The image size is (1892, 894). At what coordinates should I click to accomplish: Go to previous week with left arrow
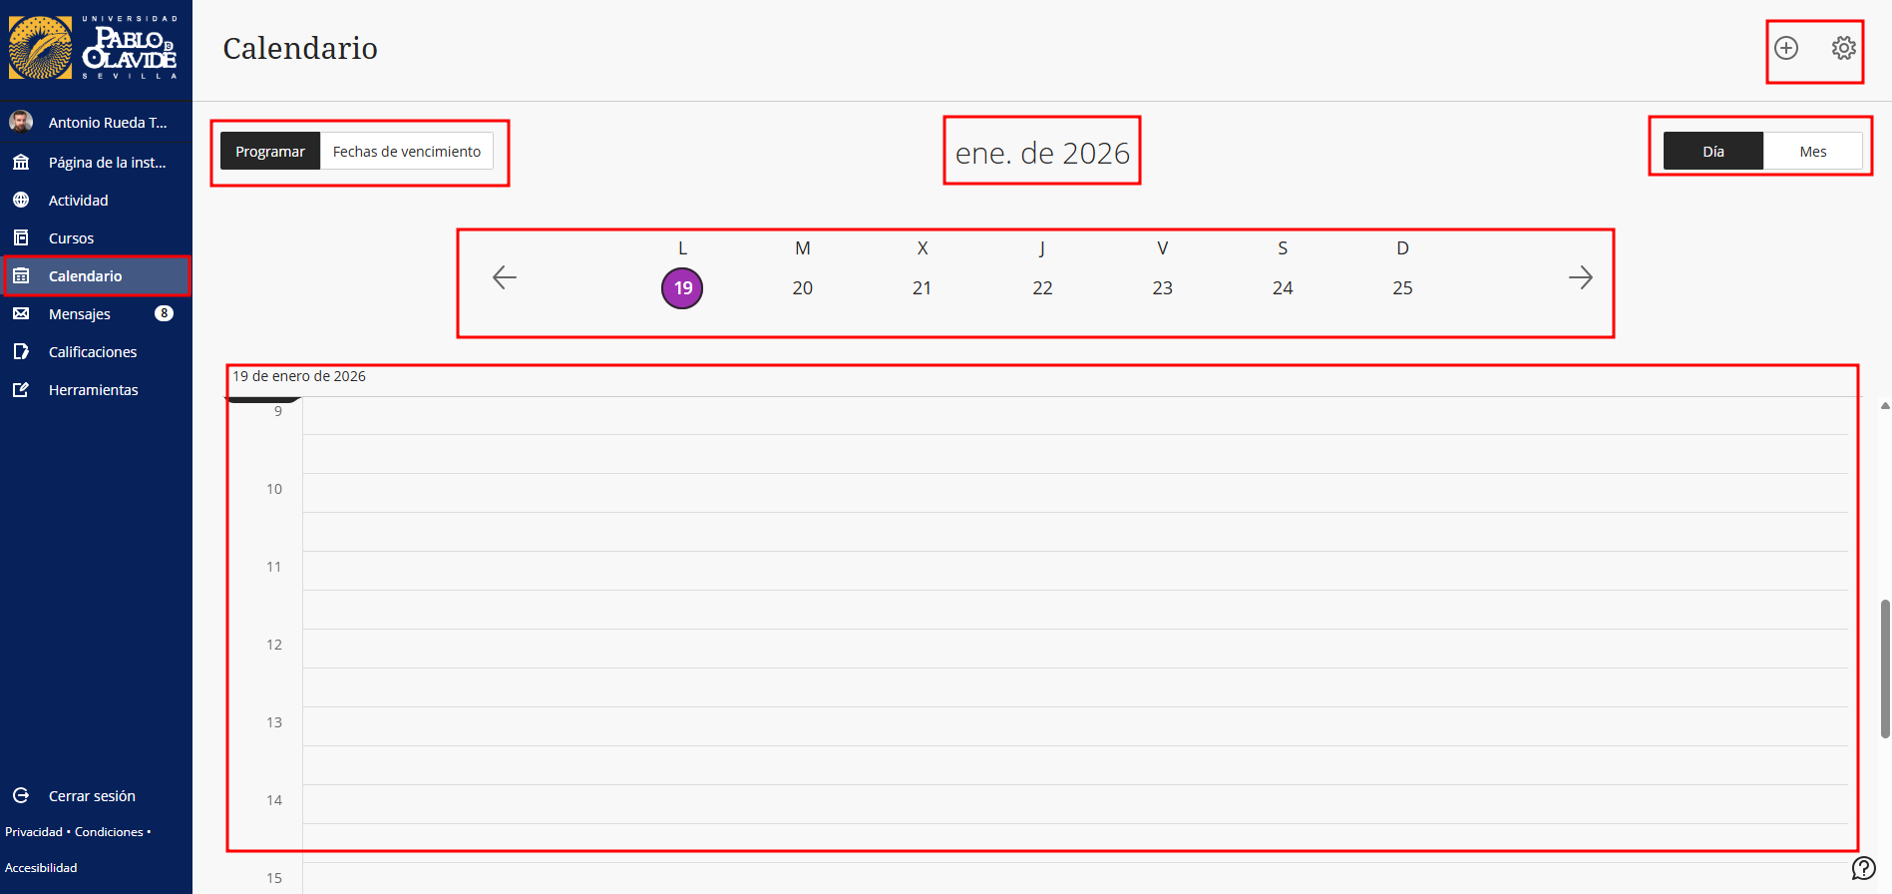click(505, 277)
